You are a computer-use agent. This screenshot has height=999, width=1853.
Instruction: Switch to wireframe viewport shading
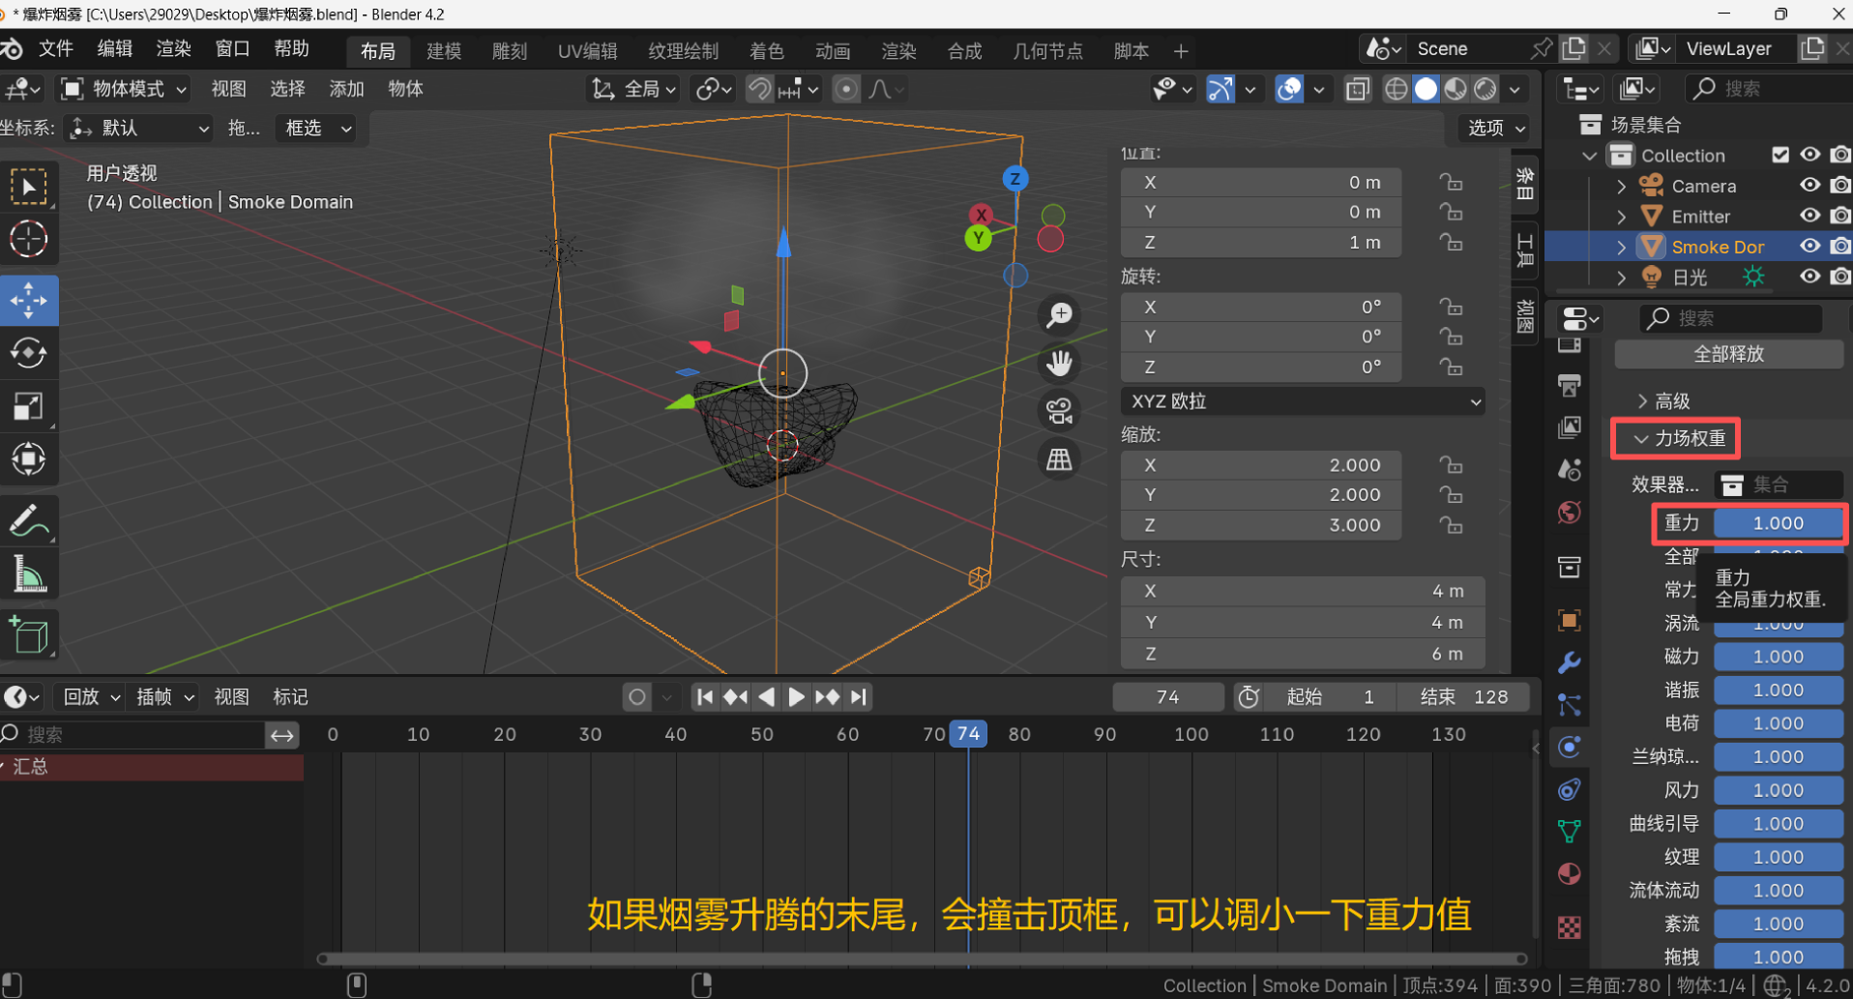pyautogui.click(x=1396, y=89)
